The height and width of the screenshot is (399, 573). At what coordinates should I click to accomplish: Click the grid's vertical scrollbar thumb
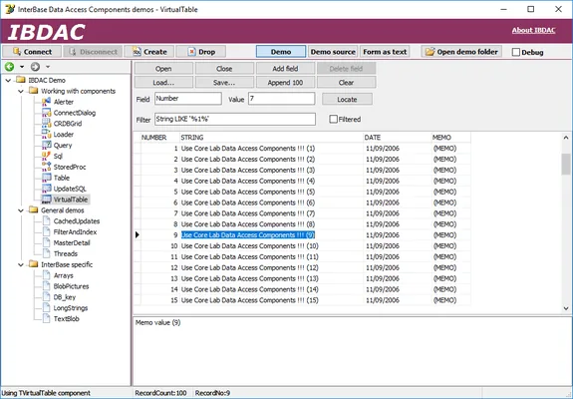click(x=566, y=165)
